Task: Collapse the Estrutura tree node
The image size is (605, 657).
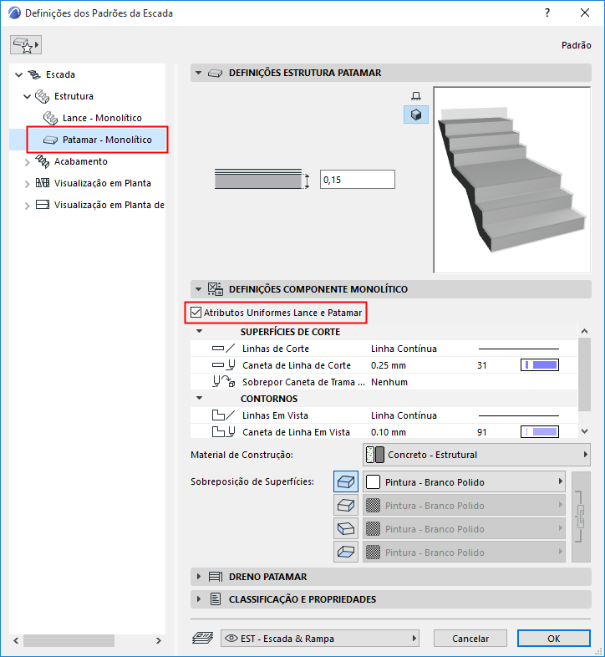Action: (28, 97)
